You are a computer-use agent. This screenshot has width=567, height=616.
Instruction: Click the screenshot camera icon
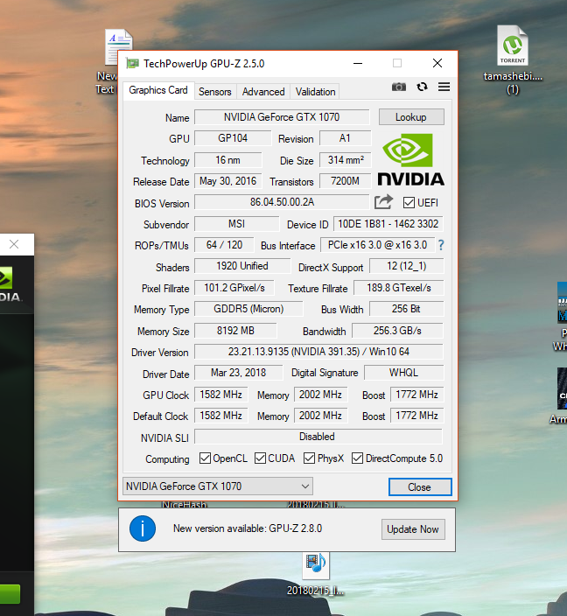pyautogui.click(x=399, y=87)
